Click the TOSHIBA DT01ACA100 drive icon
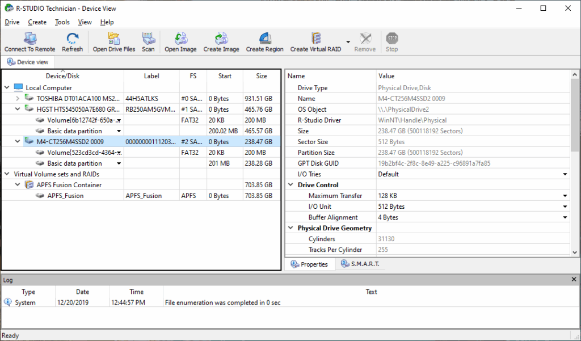This screenshot has height=341, width=581. pyautogui.click(x=29, y=98)
